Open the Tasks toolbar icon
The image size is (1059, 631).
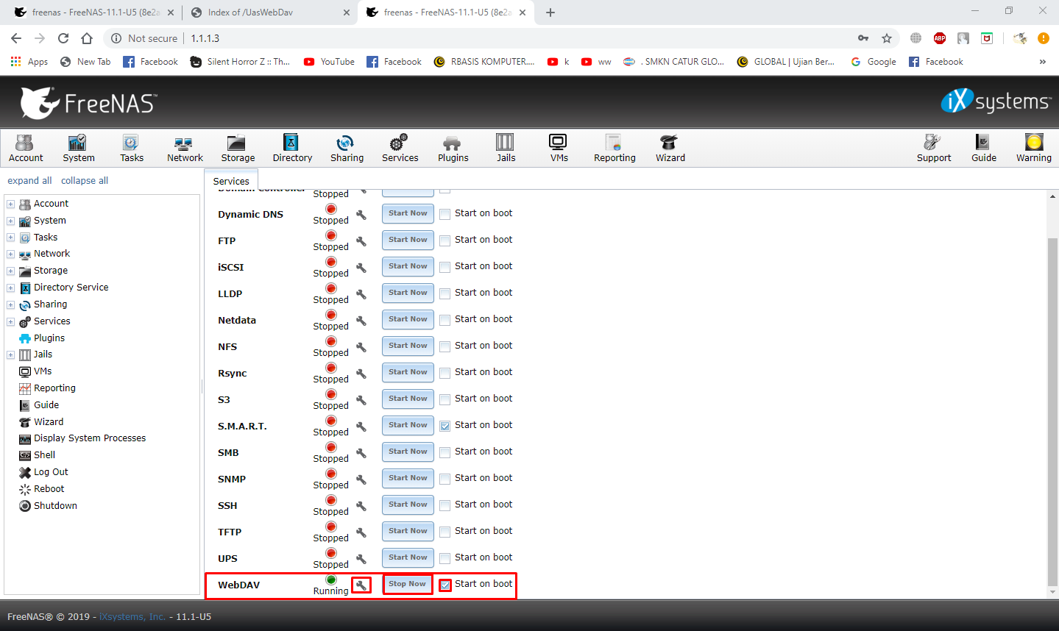tap(132, 148)
